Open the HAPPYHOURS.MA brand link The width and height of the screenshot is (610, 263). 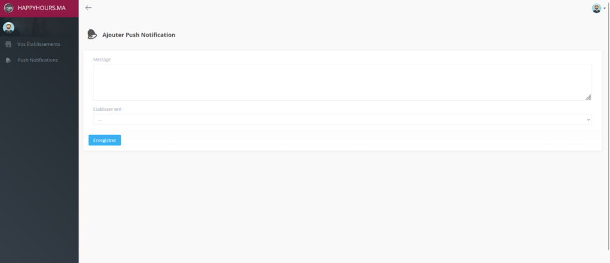click(41, 8)
